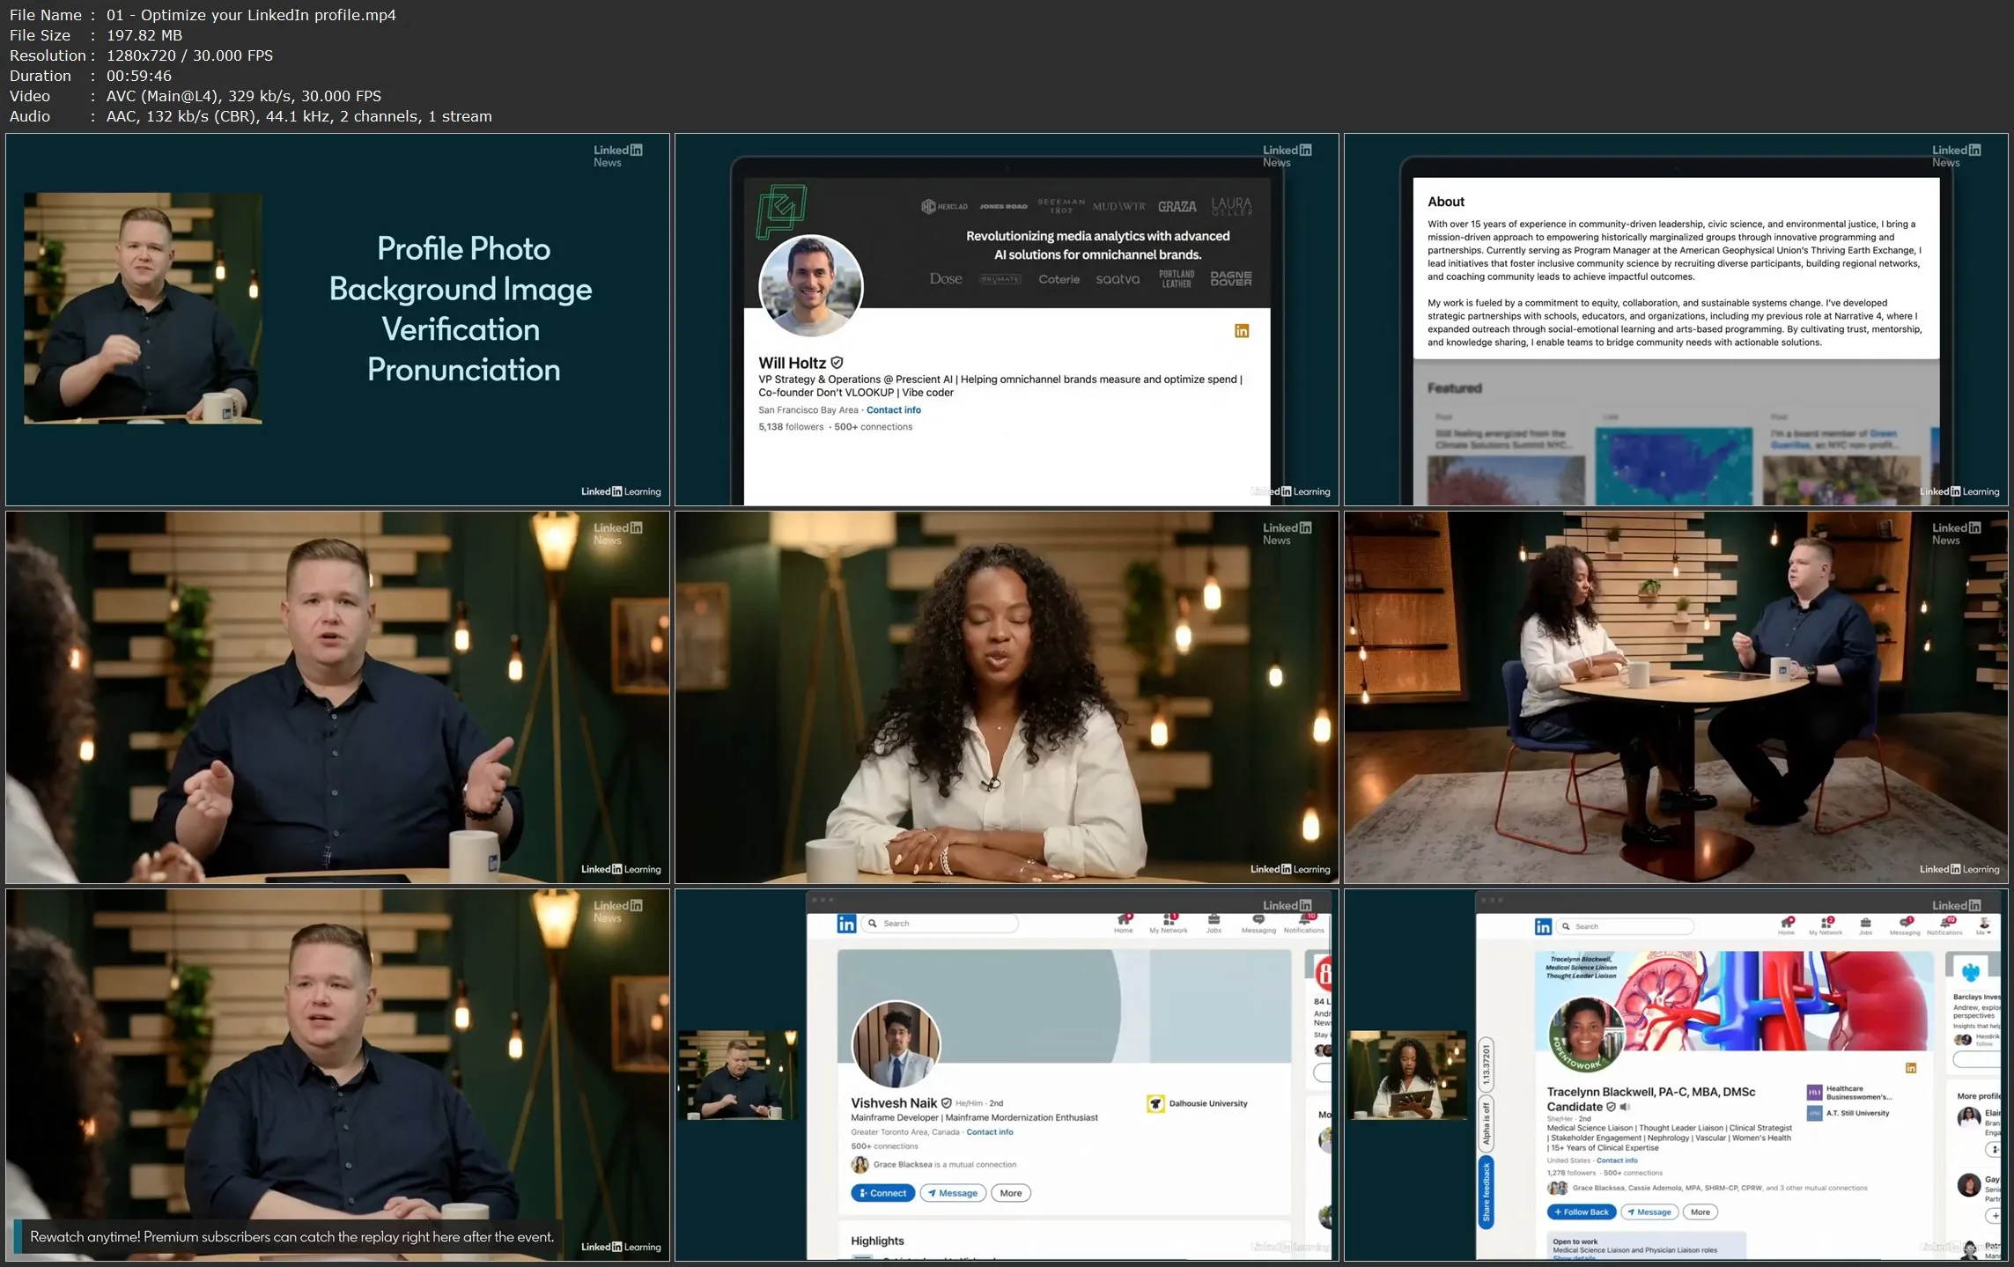Click 'Open to work' card on Tracelynn's profile
The image size is (2014, 1267).
click(x=1647, y=1246)
